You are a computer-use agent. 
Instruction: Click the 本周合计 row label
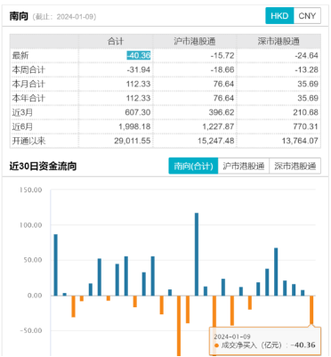[28, 69]
